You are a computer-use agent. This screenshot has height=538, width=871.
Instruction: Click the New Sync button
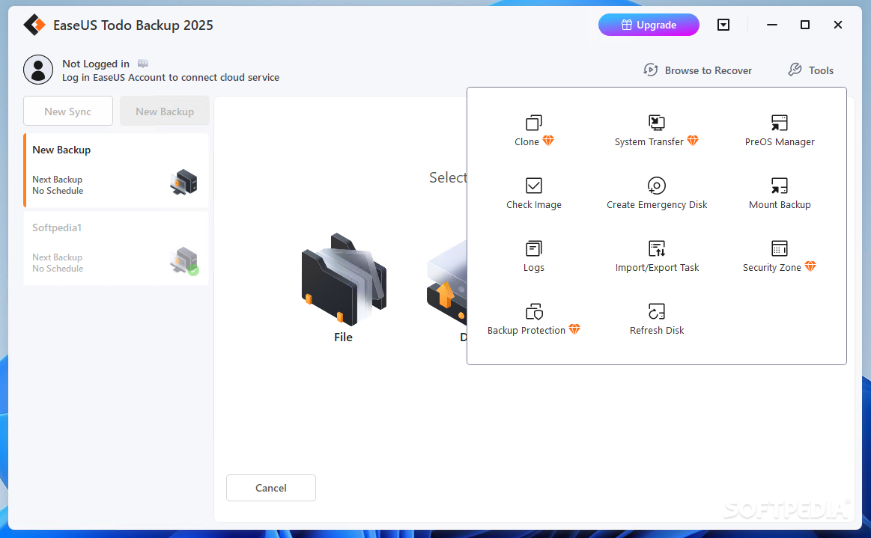tap(68, 111)
